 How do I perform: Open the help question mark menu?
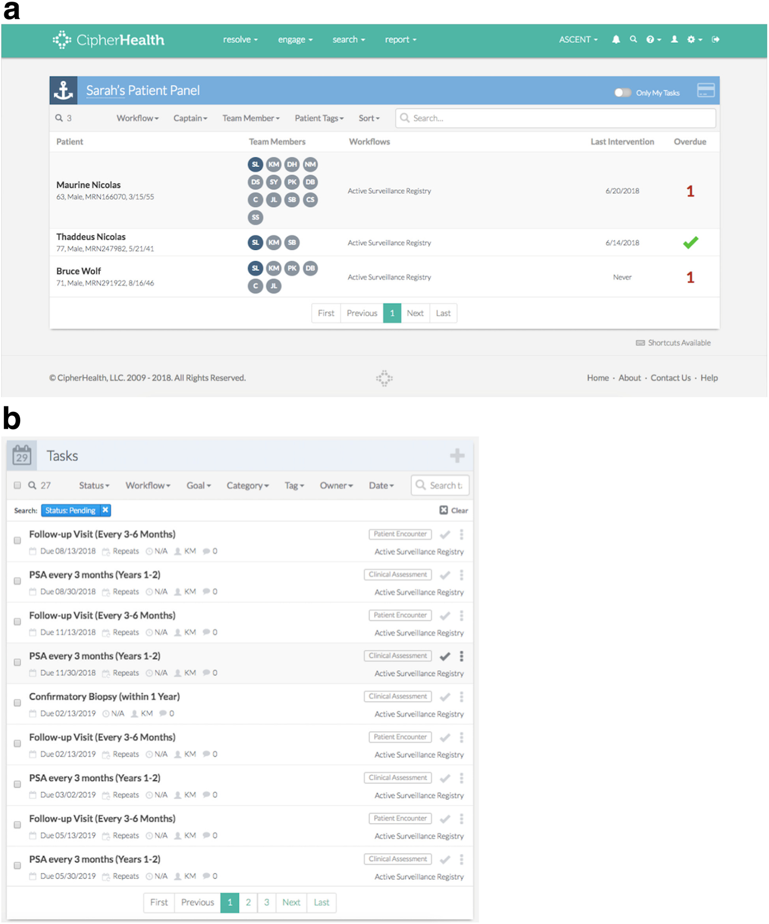[x=653, y=40]
